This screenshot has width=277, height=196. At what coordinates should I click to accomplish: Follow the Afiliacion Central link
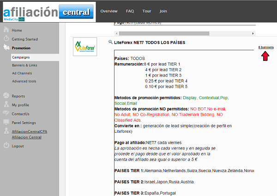click(27, 137)
